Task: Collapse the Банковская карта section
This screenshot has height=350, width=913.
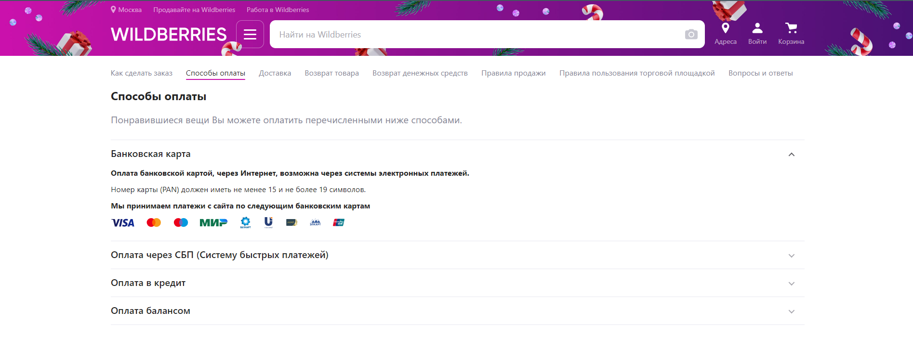Action: [791, 155]
